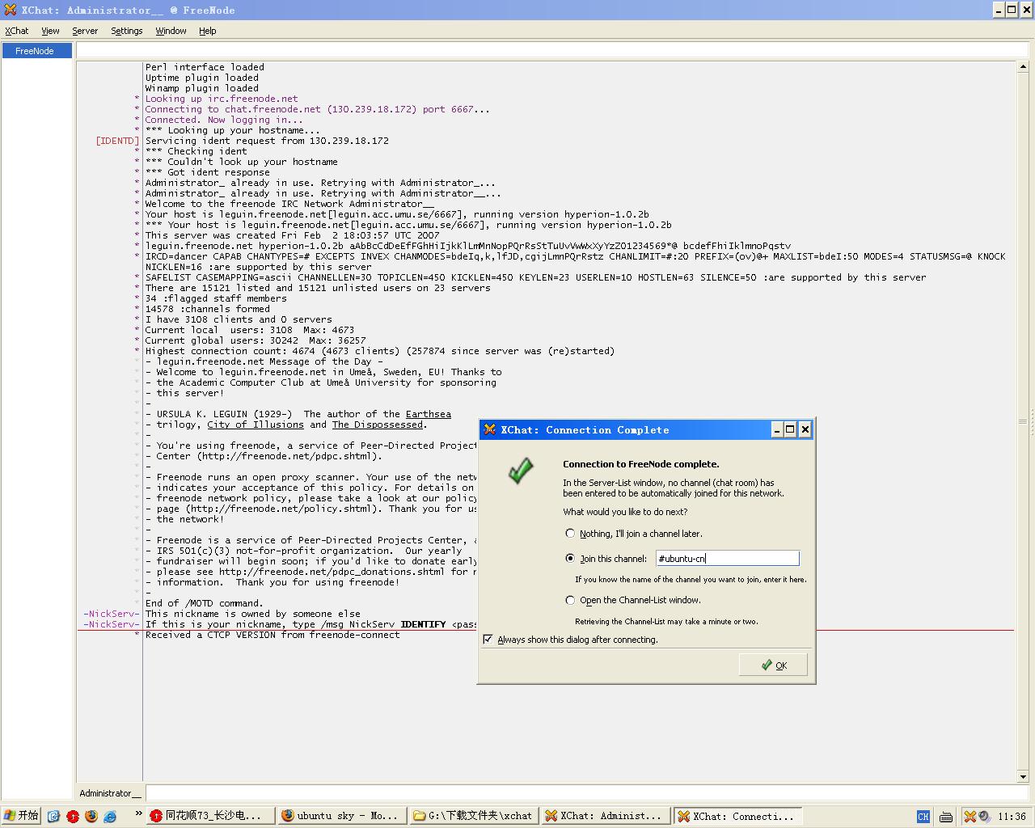Maximize the main XChat window
The width and height of the screenshot is (1035, 828).
tap(1012, 10)
